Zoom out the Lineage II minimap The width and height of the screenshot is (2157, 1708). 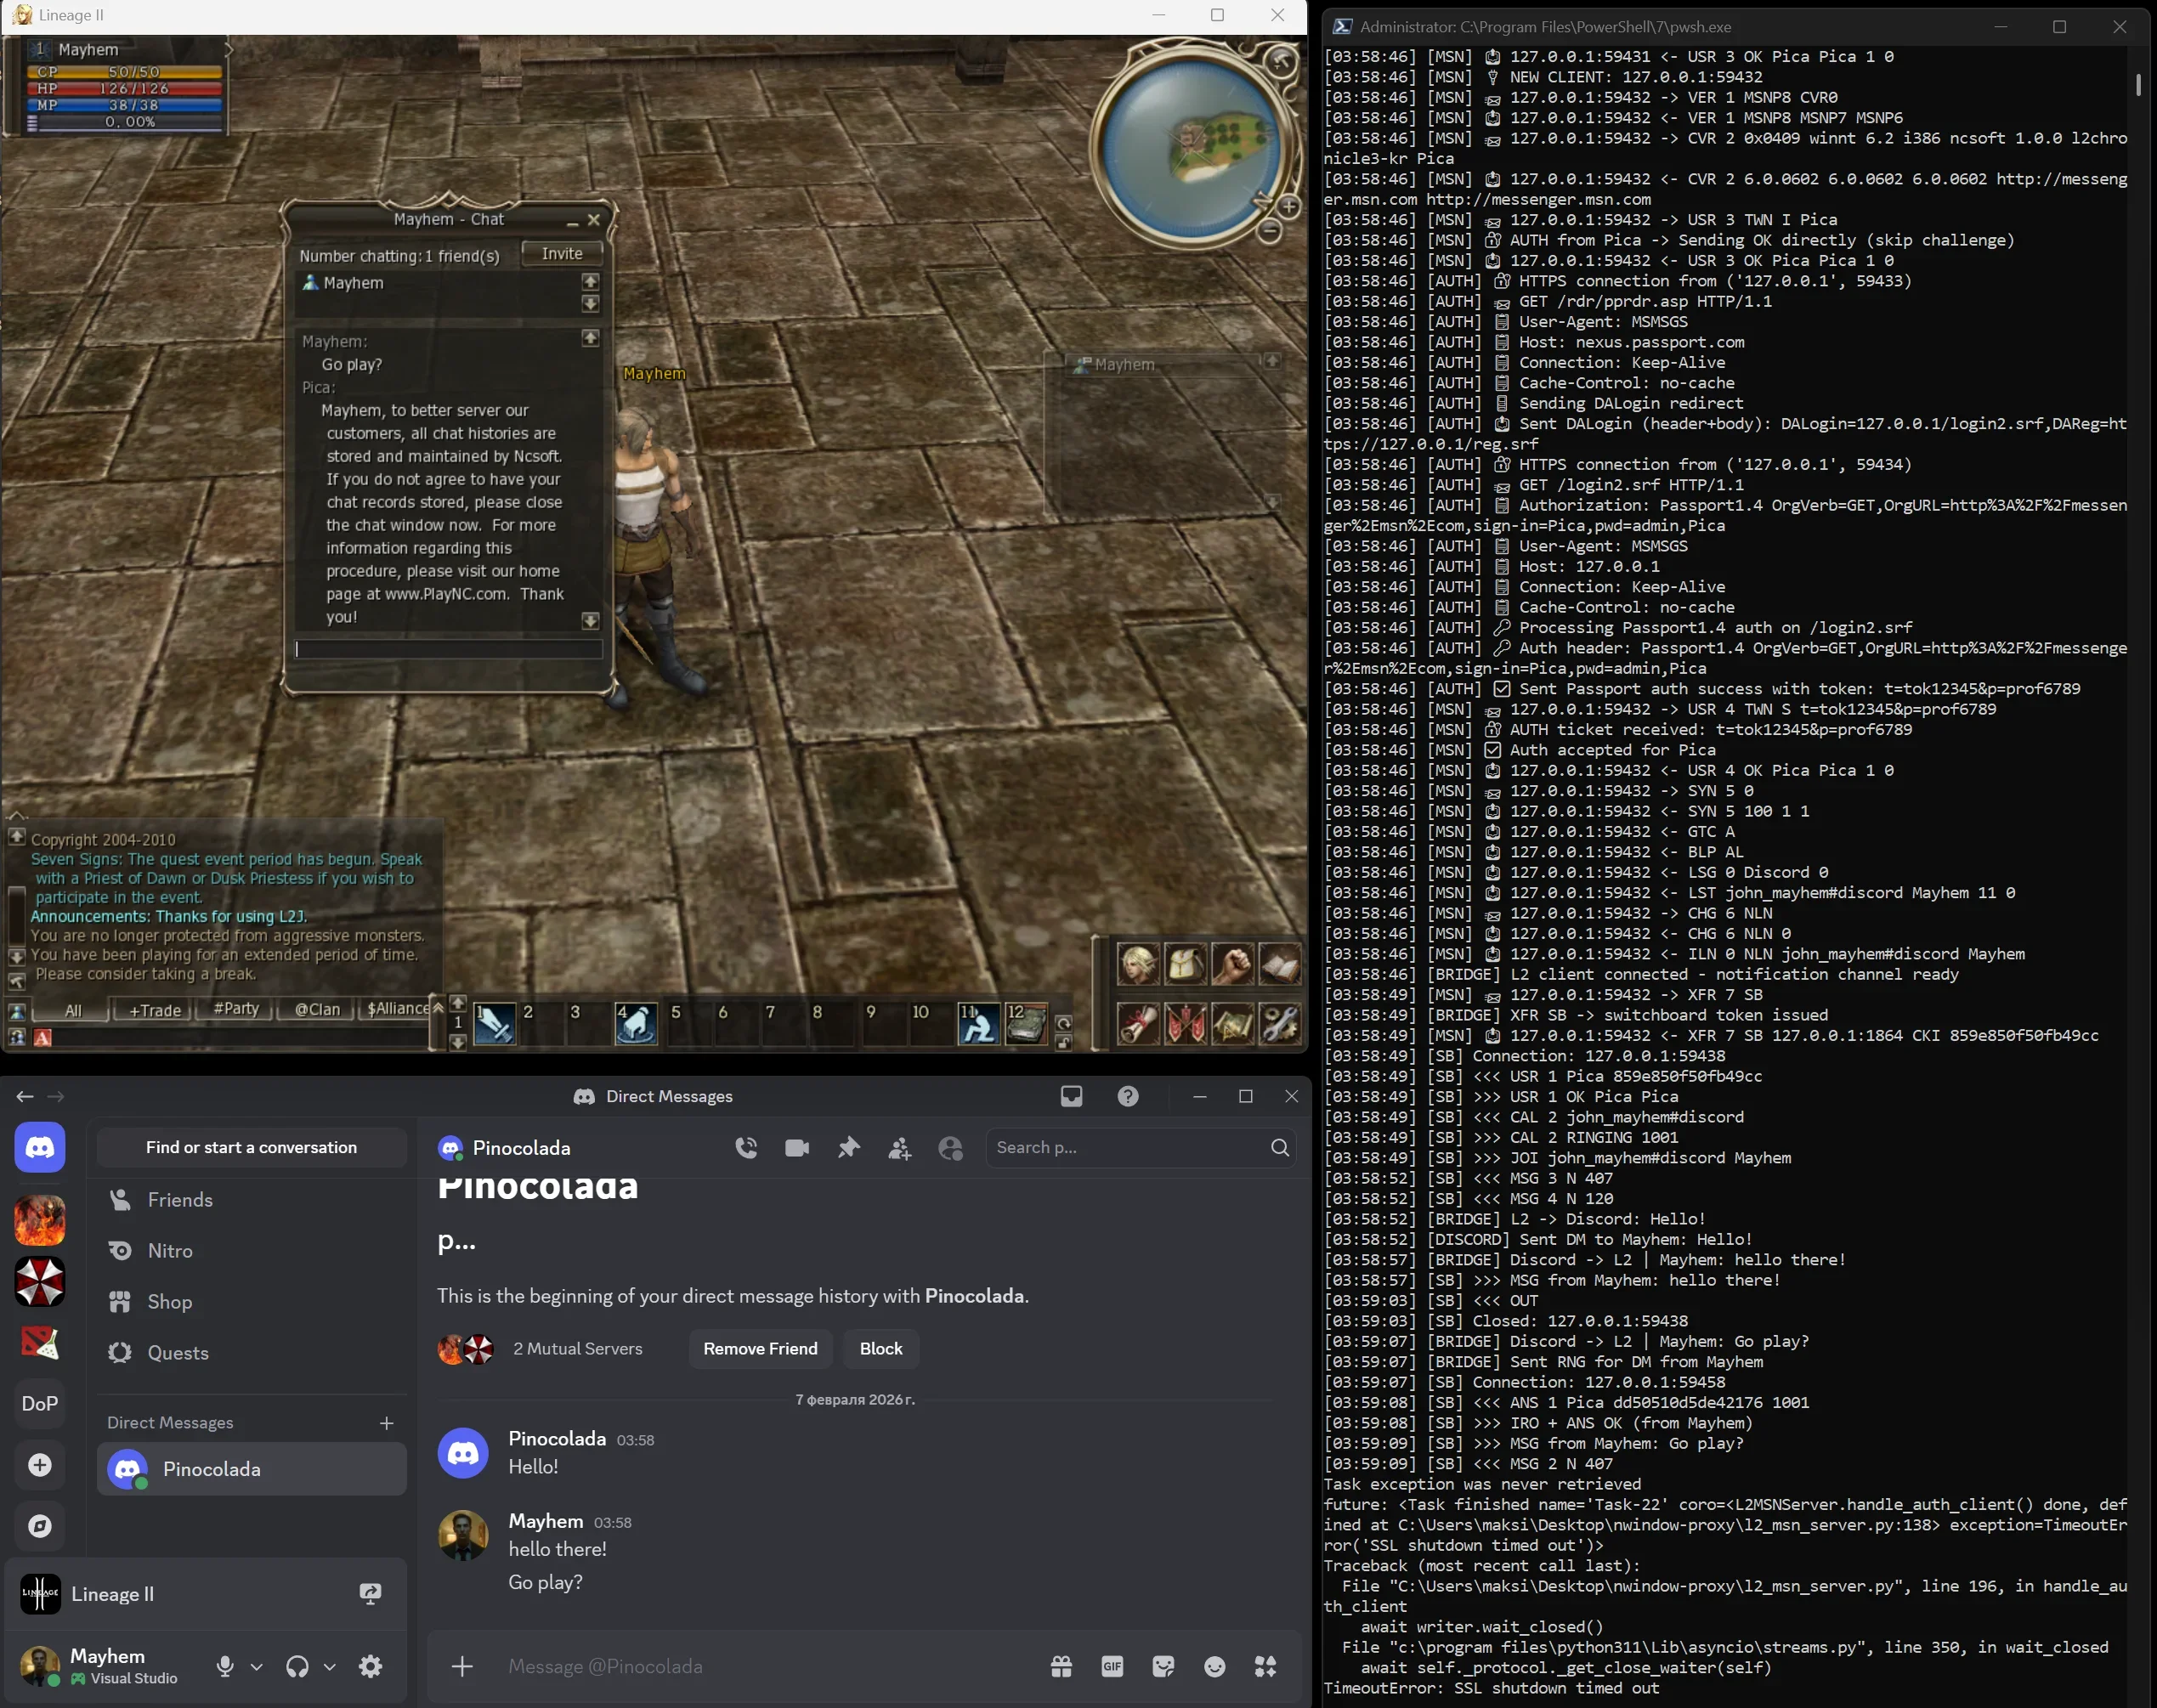[1269, 232]
